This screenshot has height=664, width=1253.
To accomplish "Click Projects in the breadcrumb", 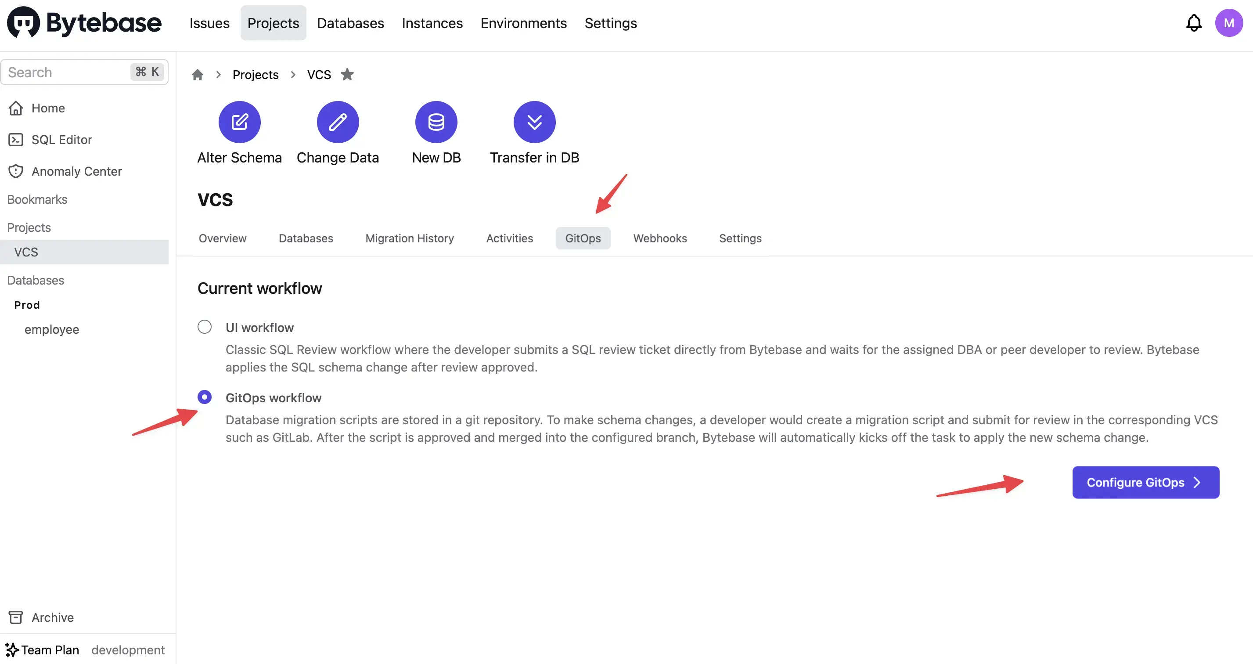I will [x=256, y=74].
